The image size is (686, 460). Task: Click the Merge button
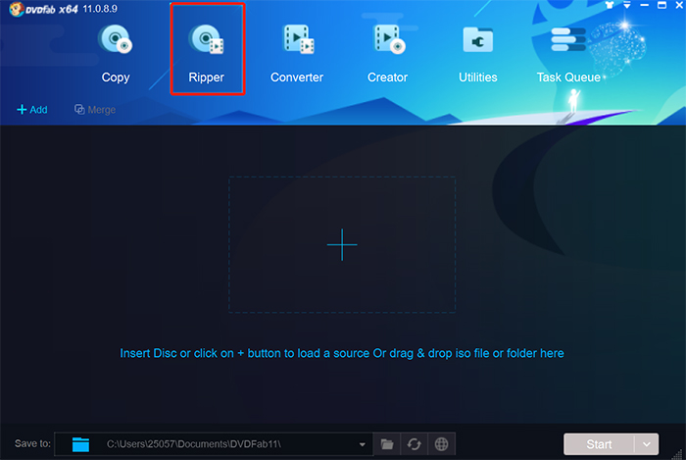tap(95, 110)
